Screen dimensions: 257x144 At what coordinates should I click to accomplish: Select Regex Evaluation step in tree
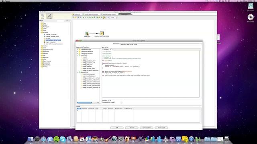[51, 42]
